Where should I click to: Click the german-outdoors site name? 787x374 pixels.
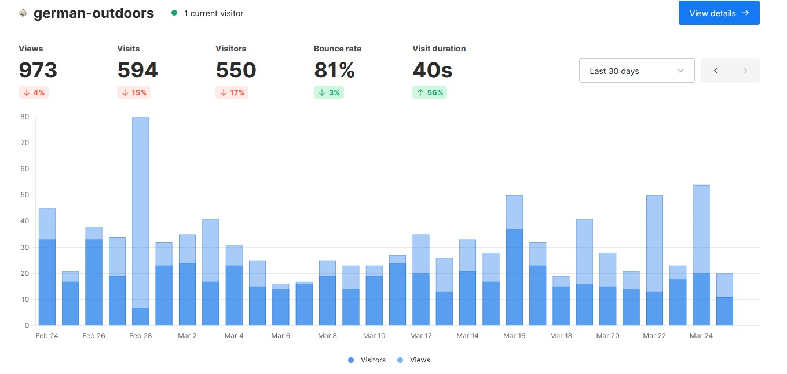point(93,13)
